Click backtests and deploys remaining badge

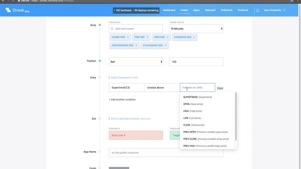pos(136,10)
